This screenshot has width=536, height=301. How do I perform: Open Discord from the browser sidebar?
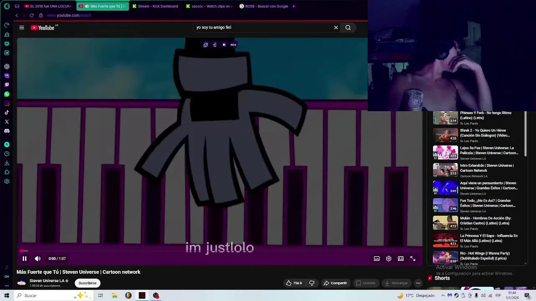pos(7,131)
